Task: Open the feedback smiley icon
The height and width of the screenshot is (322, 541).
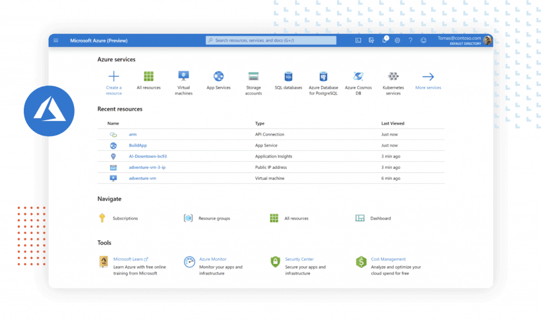Action: tap(424, 40)
